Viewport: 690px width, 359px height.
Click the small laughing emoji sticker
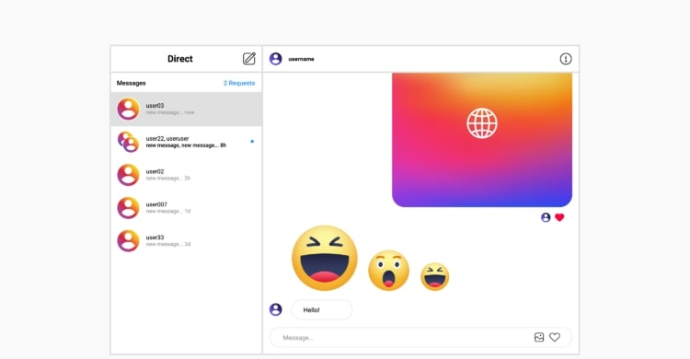pyautogui.click(x=435, y=277)
